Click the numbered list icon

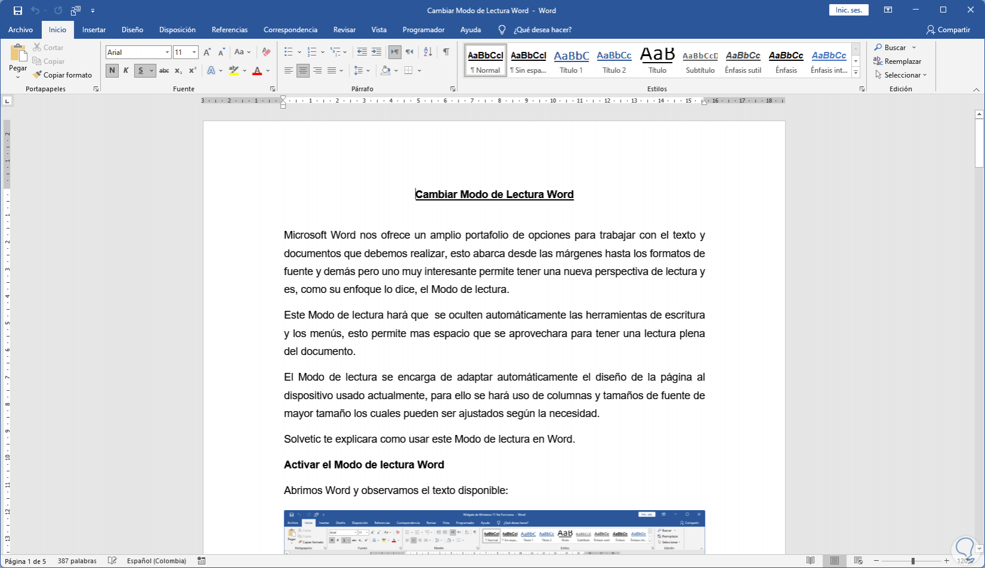[x=312, y=53]
